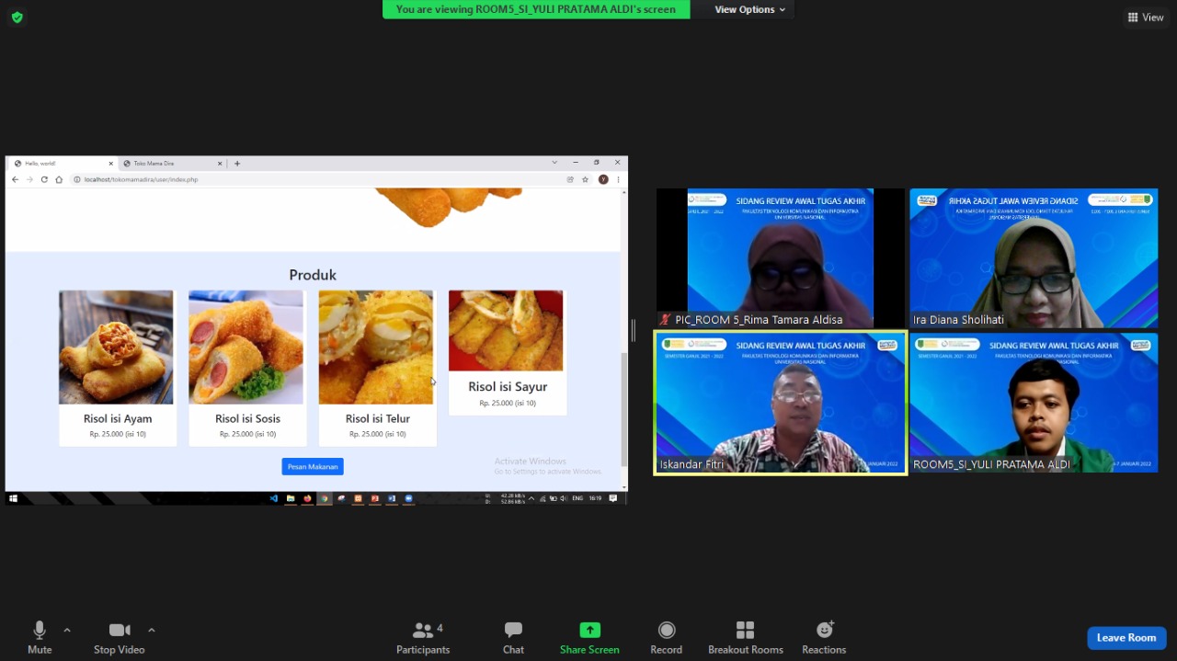Open the Chat panel
Viewport: 1177px width, 661px height.
[x=513, y=638]
